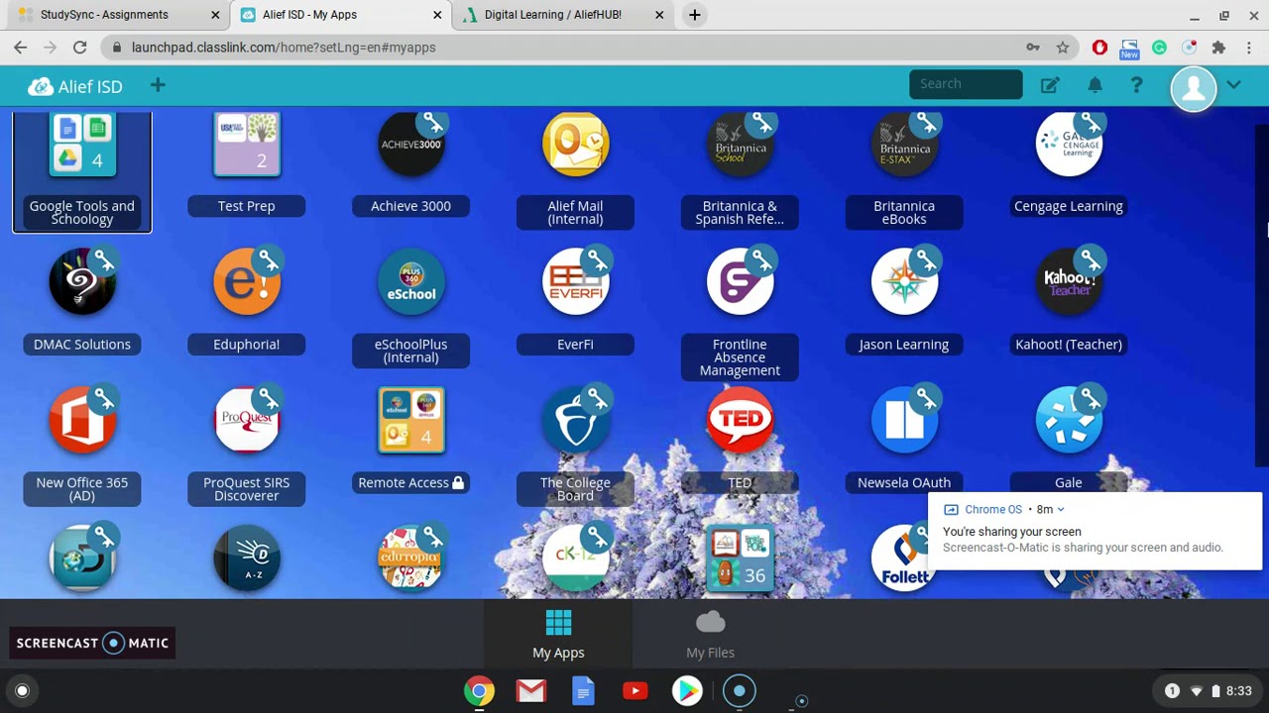Screen dimensions: 1269x713
Task: Open Gmail from the shelf
Action: pyautogui.click(x=531, y=691)
